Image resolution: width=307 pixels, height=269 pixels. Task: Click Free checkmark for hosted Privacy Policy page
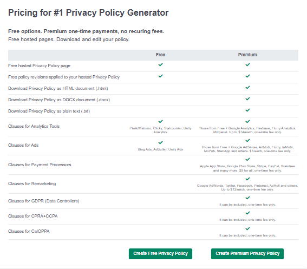(161, 64)
